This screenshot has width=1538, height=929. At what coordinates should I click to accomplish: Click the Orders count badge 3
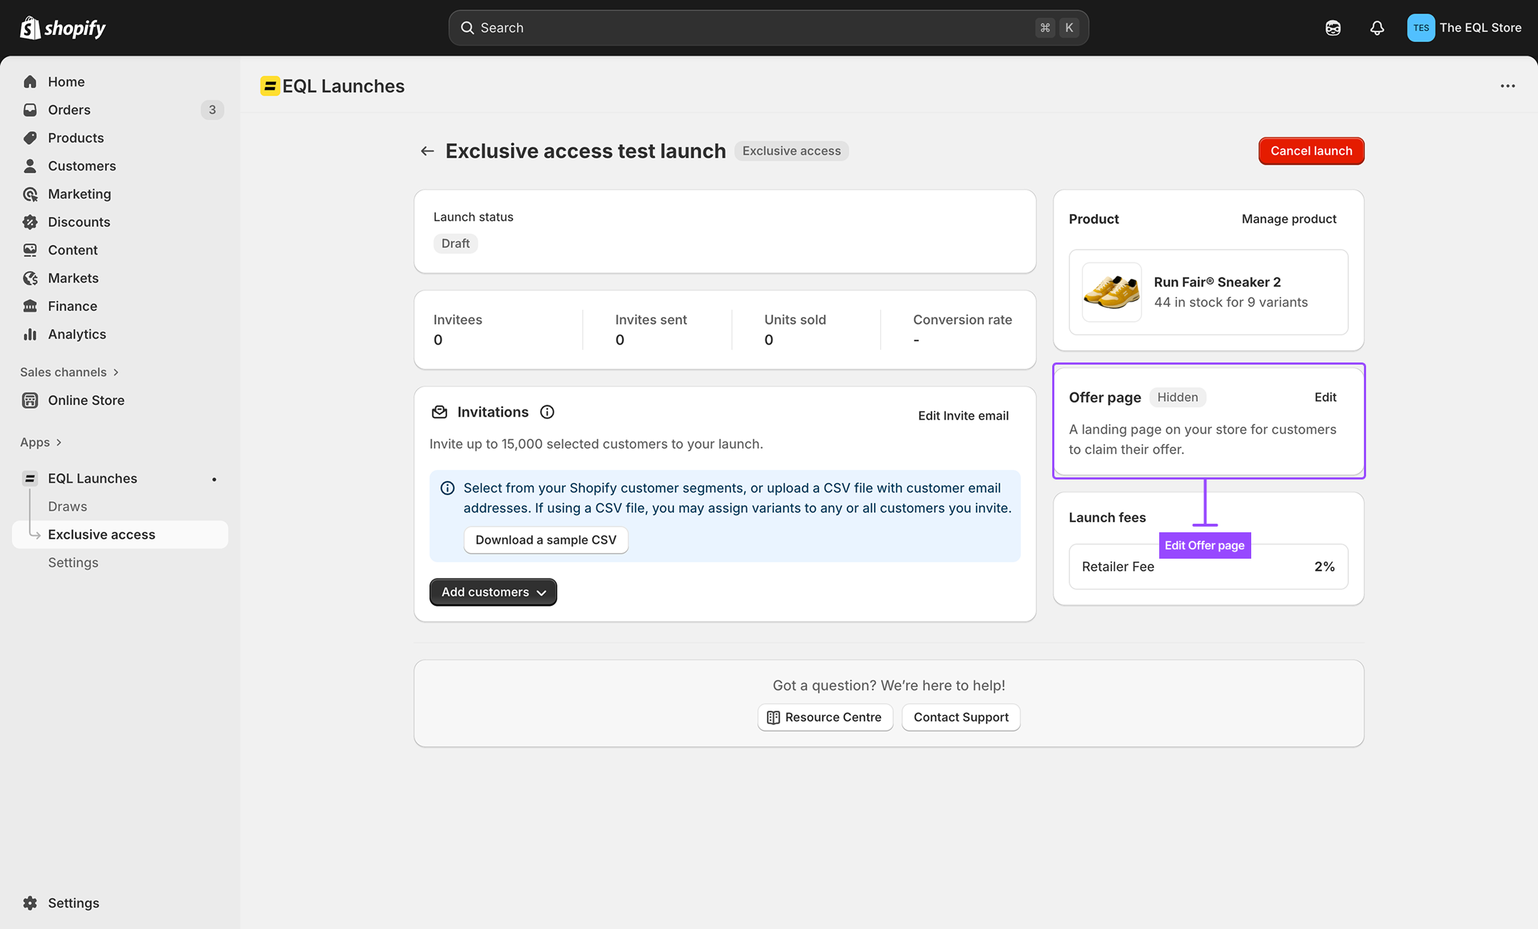212,110
